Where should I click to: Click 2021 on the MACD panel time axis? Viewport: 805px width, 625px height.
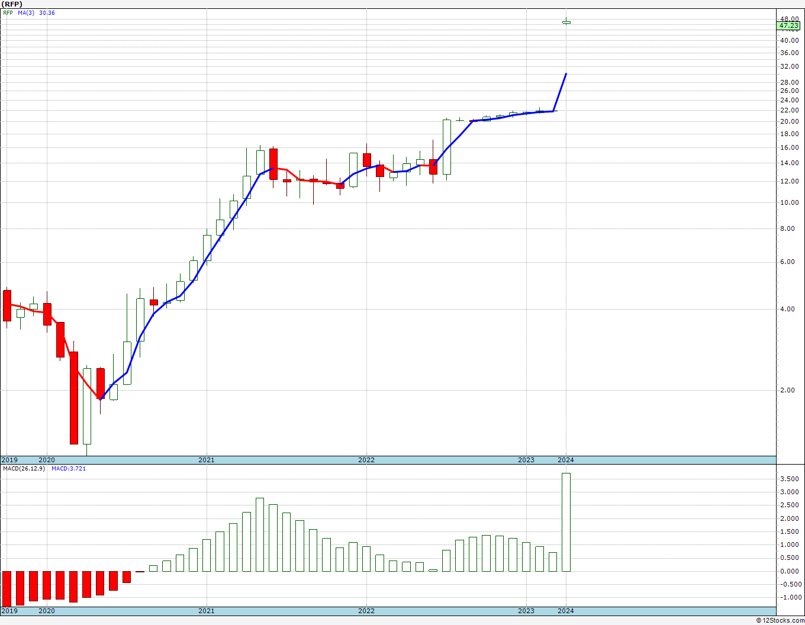tap(207, 611)
